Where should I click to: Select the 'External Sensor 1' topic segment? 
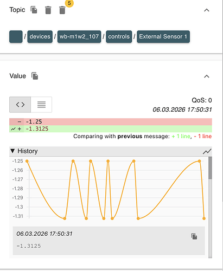(163, 37)
